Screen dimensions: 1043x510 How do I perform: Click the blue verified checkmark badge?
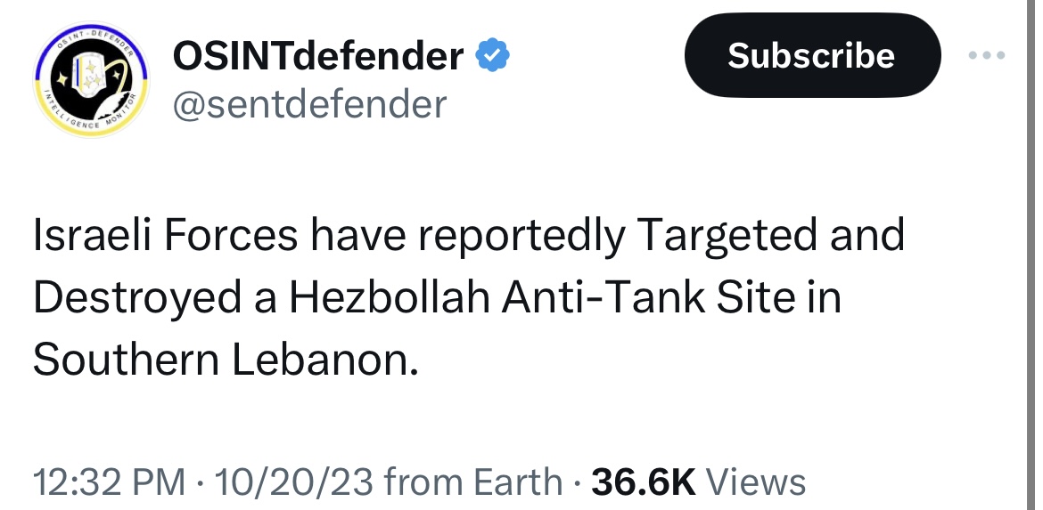tap(492, 55)
